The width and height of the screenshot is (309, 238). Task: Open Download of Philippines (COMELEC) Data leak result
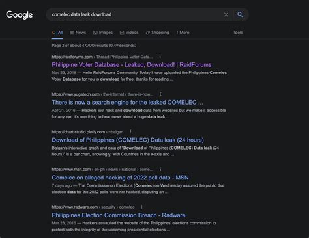click(128, 140)
